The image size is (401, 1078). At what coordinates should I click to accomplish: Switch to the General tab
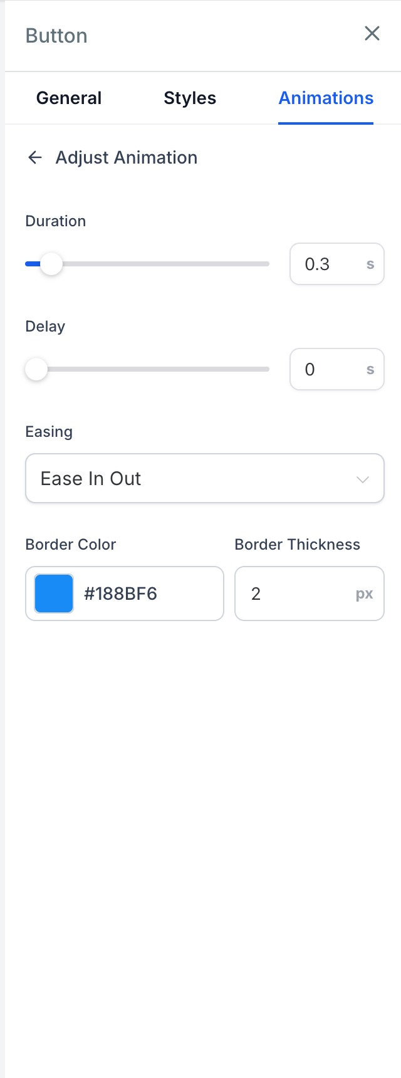[69, 98]
